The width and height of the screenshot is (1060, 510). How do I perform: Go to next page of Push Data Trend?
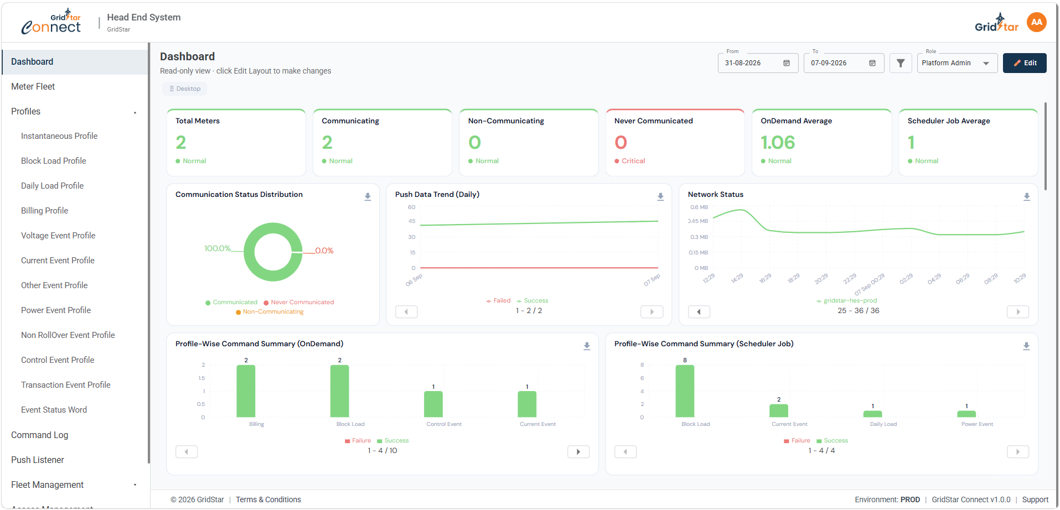pos(652,312)
